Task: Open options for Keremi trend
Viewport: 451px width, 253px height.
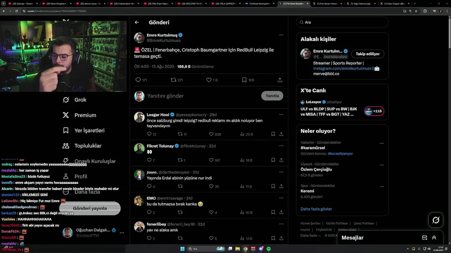Action: [382, 186]
